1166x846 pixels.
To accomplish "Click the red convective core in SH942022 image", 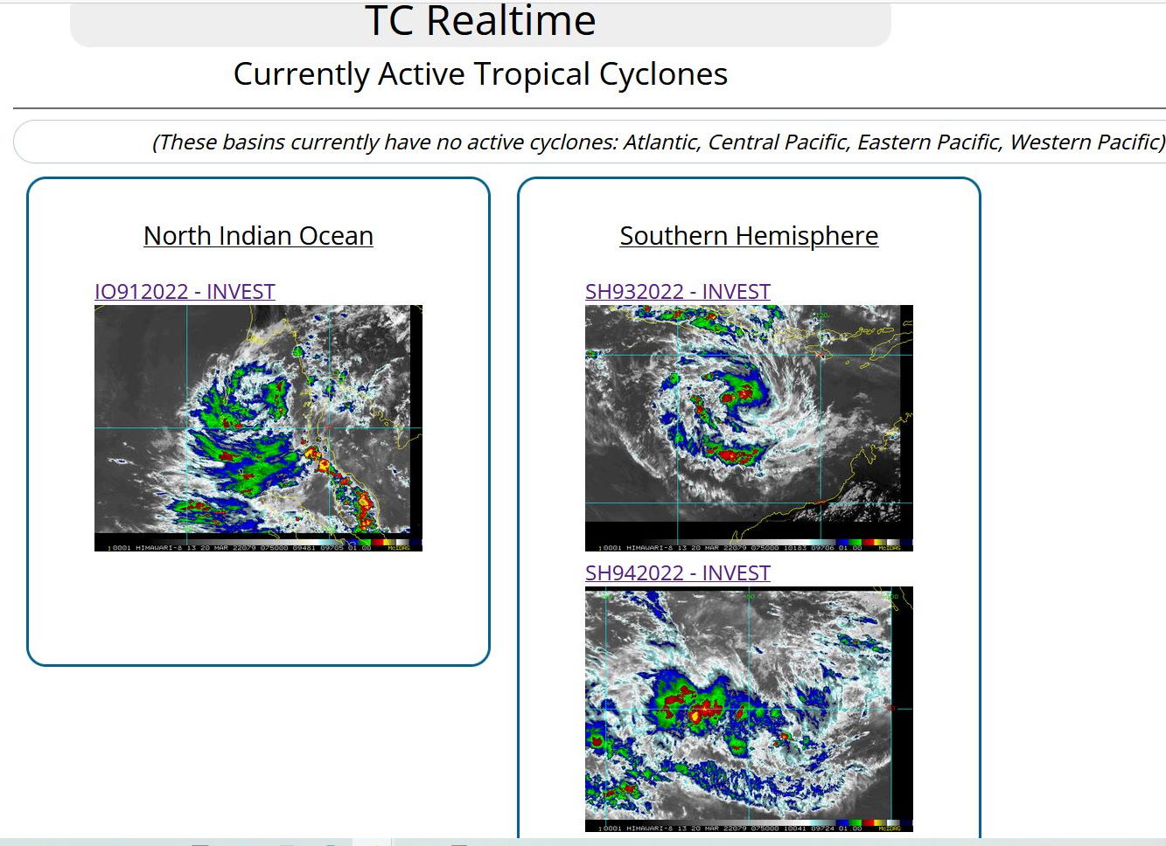I will (695, 715).
